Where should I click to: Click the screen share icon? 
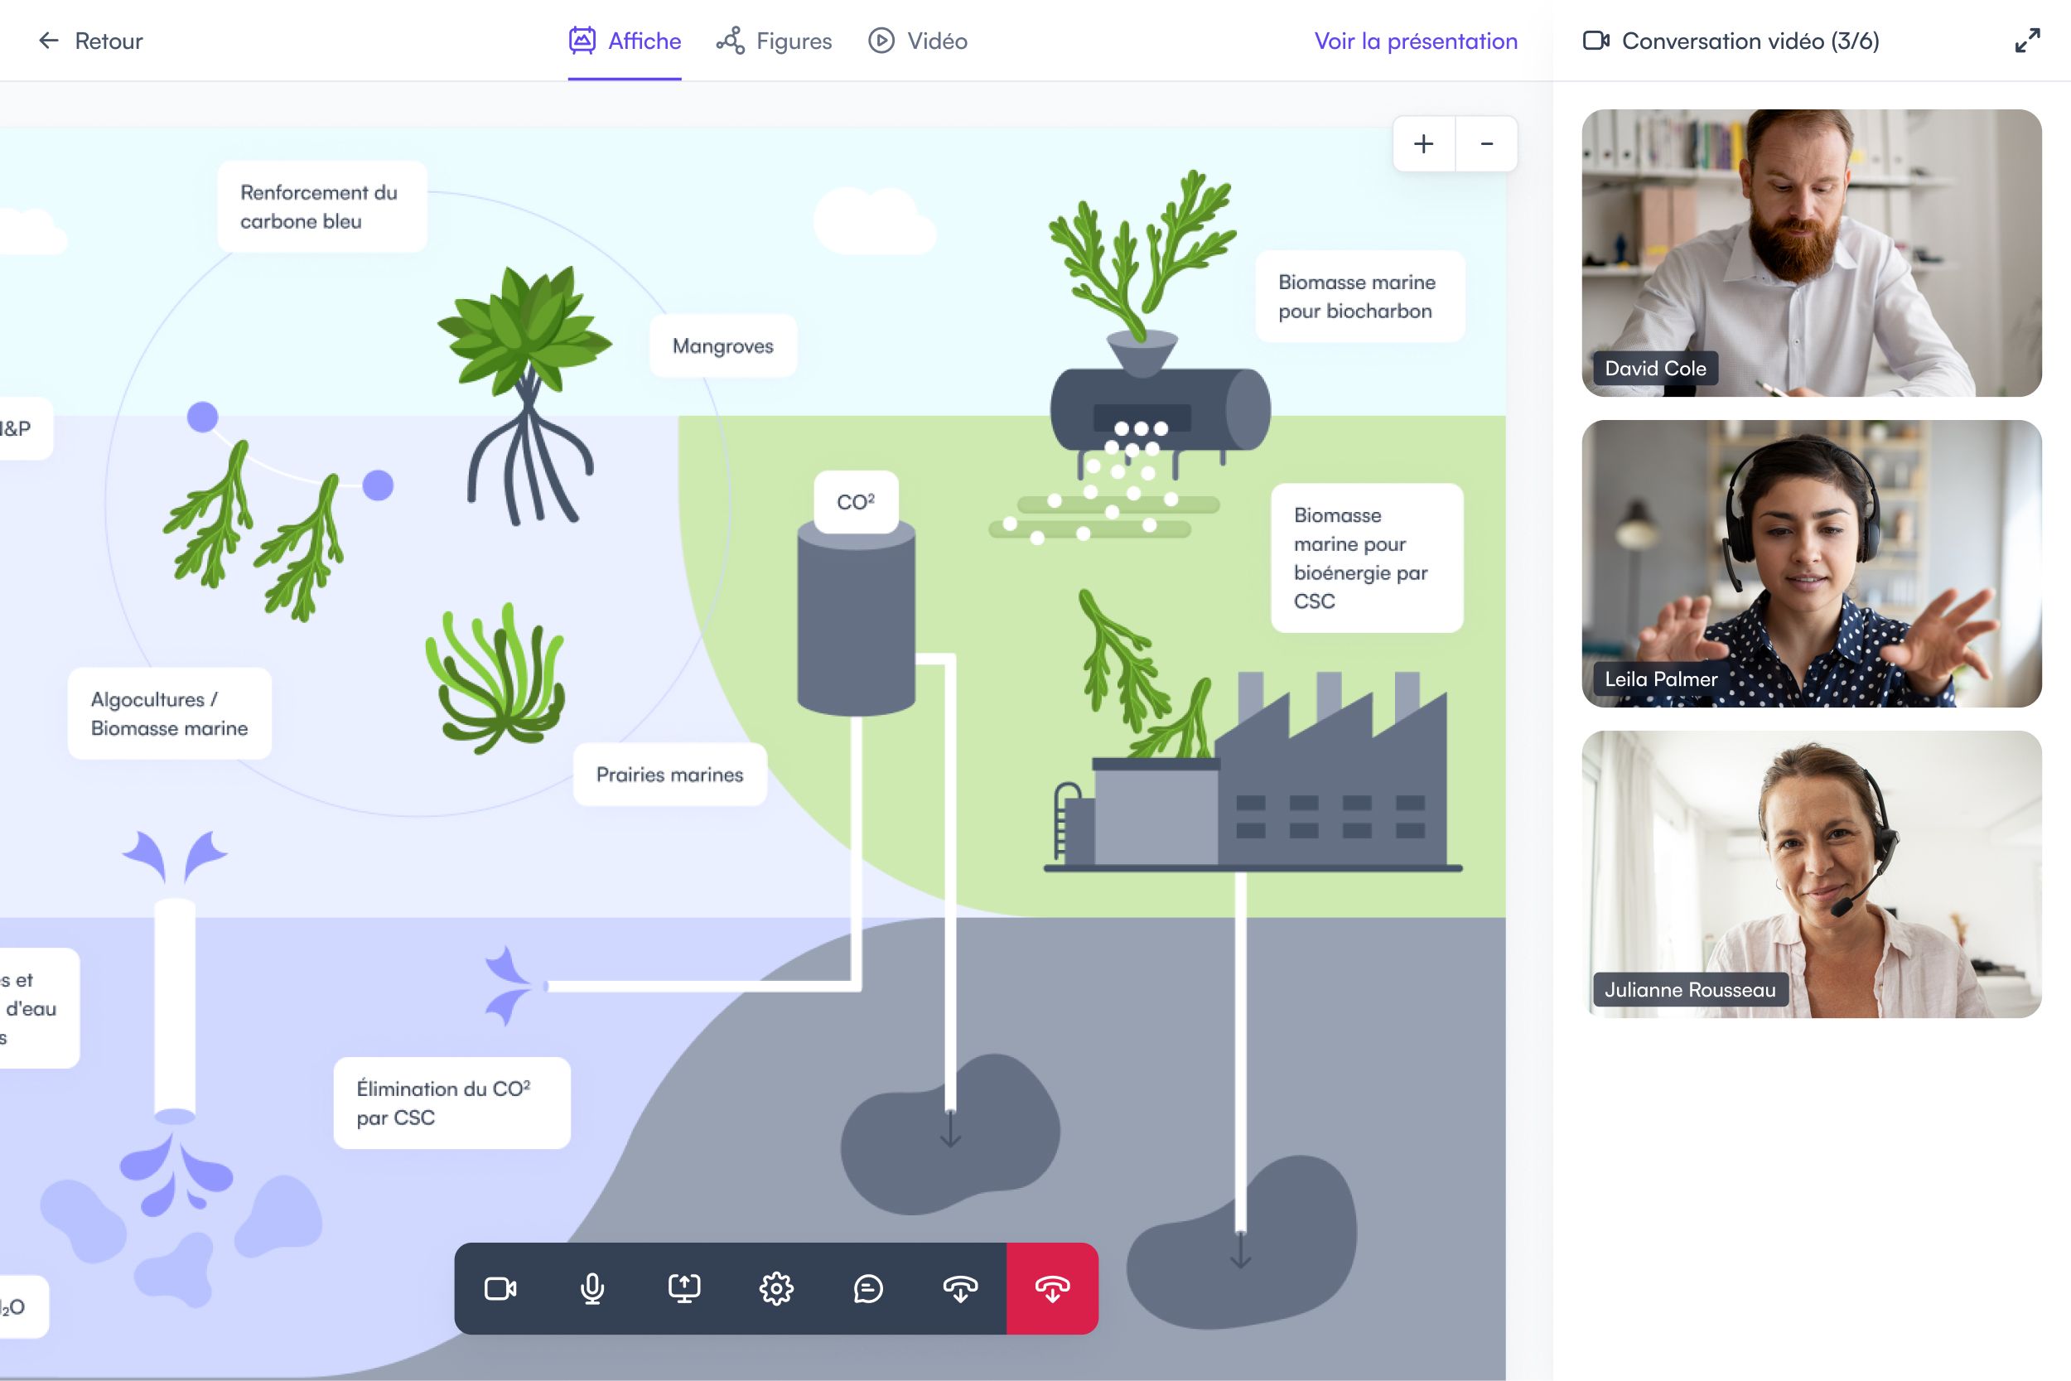tap(684, 1288)
